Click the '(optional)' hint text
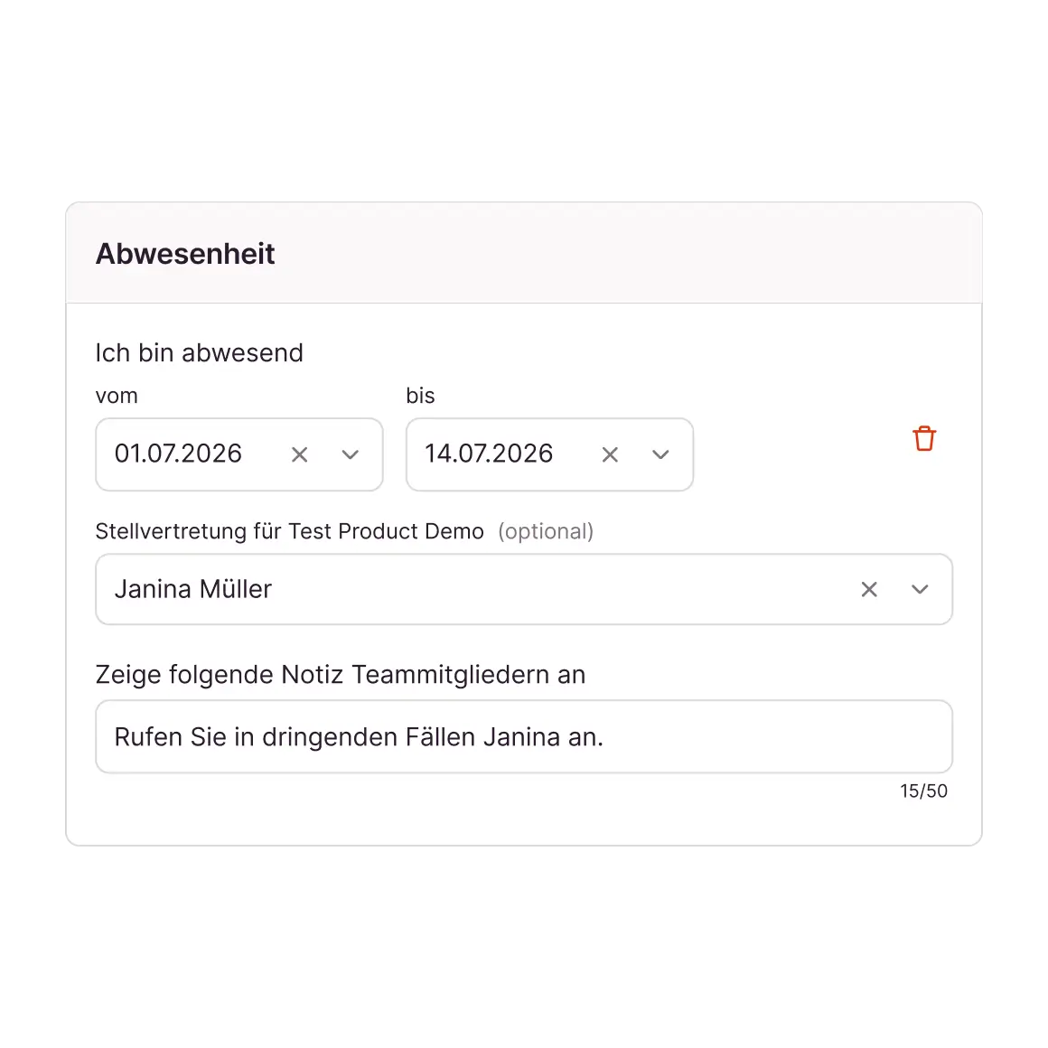The height and width of the screenshot is (1048, 1048). coord(546,531)
